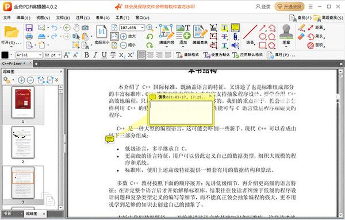Select the rectangle shape tool
This screenshot has width=345, height=220.
[263, 45]
